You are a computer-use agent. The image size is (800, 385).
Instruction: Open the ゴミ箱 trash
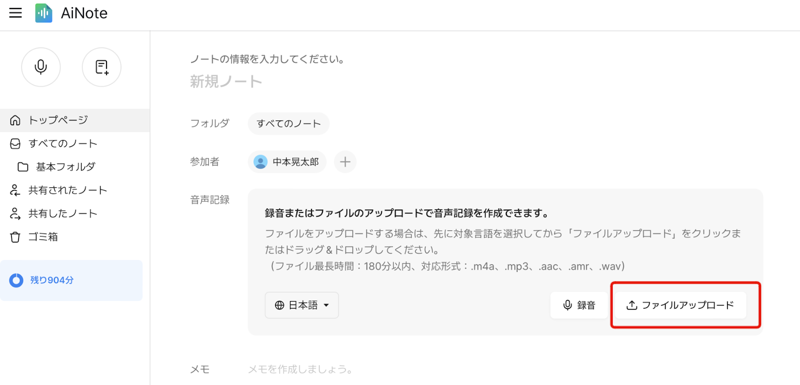[75, 237]
